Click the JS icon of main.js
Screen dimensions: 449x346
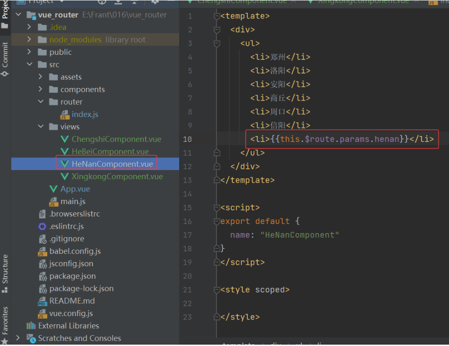[53, 202]
